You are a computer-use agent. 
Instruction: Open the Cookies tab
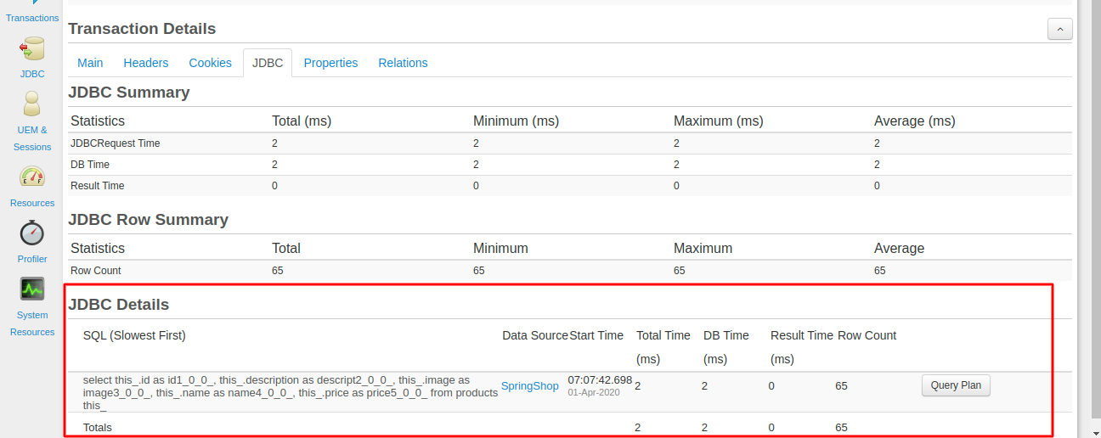click(210, 63)
